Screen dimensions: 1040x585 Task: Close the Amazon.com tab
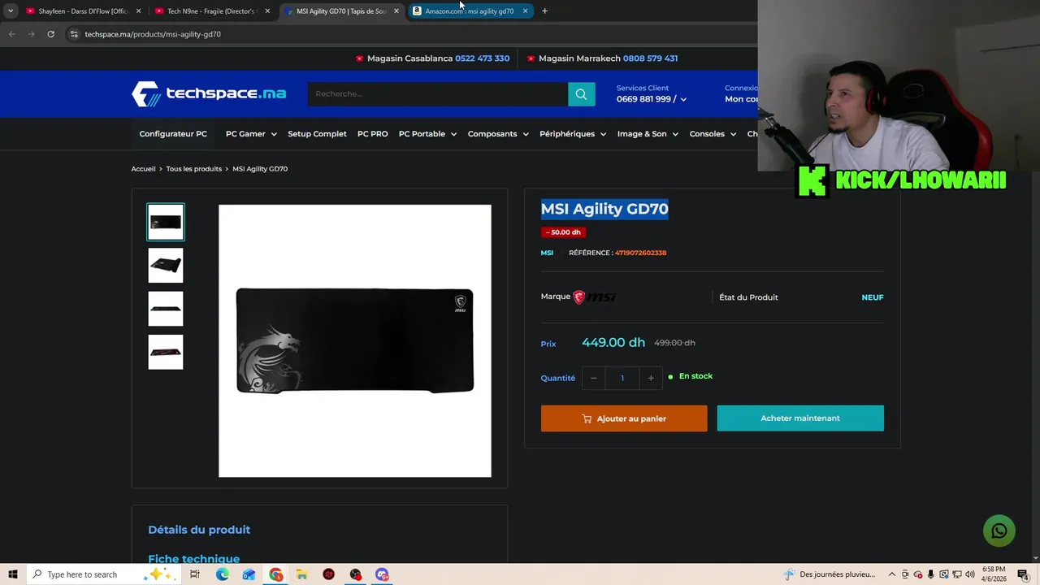tap(525, 11)
